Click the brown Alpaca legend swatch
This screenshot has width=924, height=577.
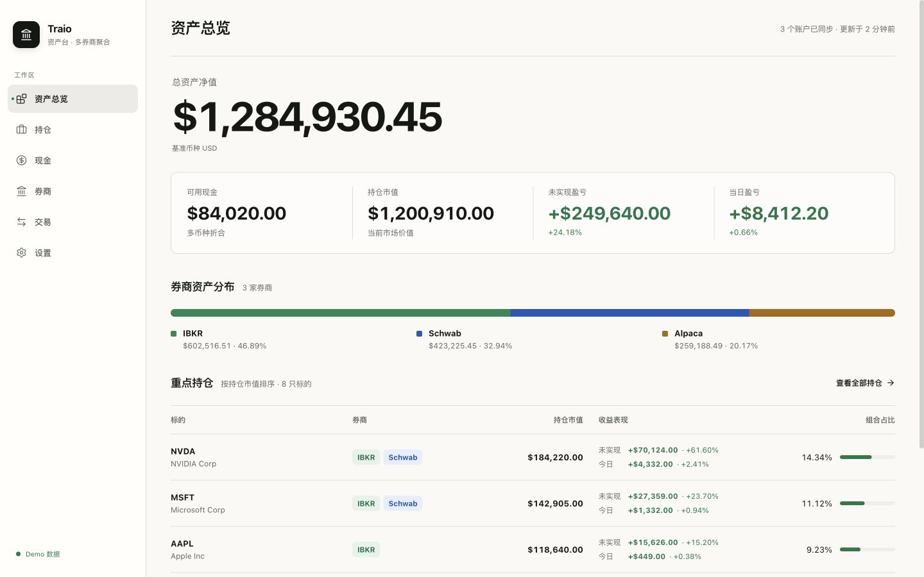click(x=665, y=333)
